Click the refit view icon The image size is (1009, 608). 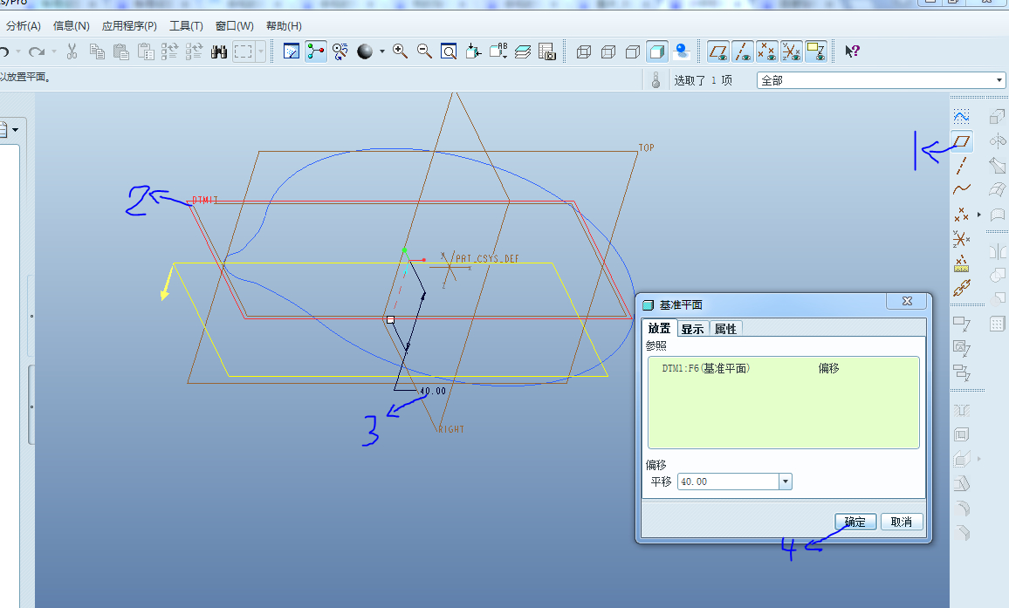pyautogui.click(x=449, y=51)
